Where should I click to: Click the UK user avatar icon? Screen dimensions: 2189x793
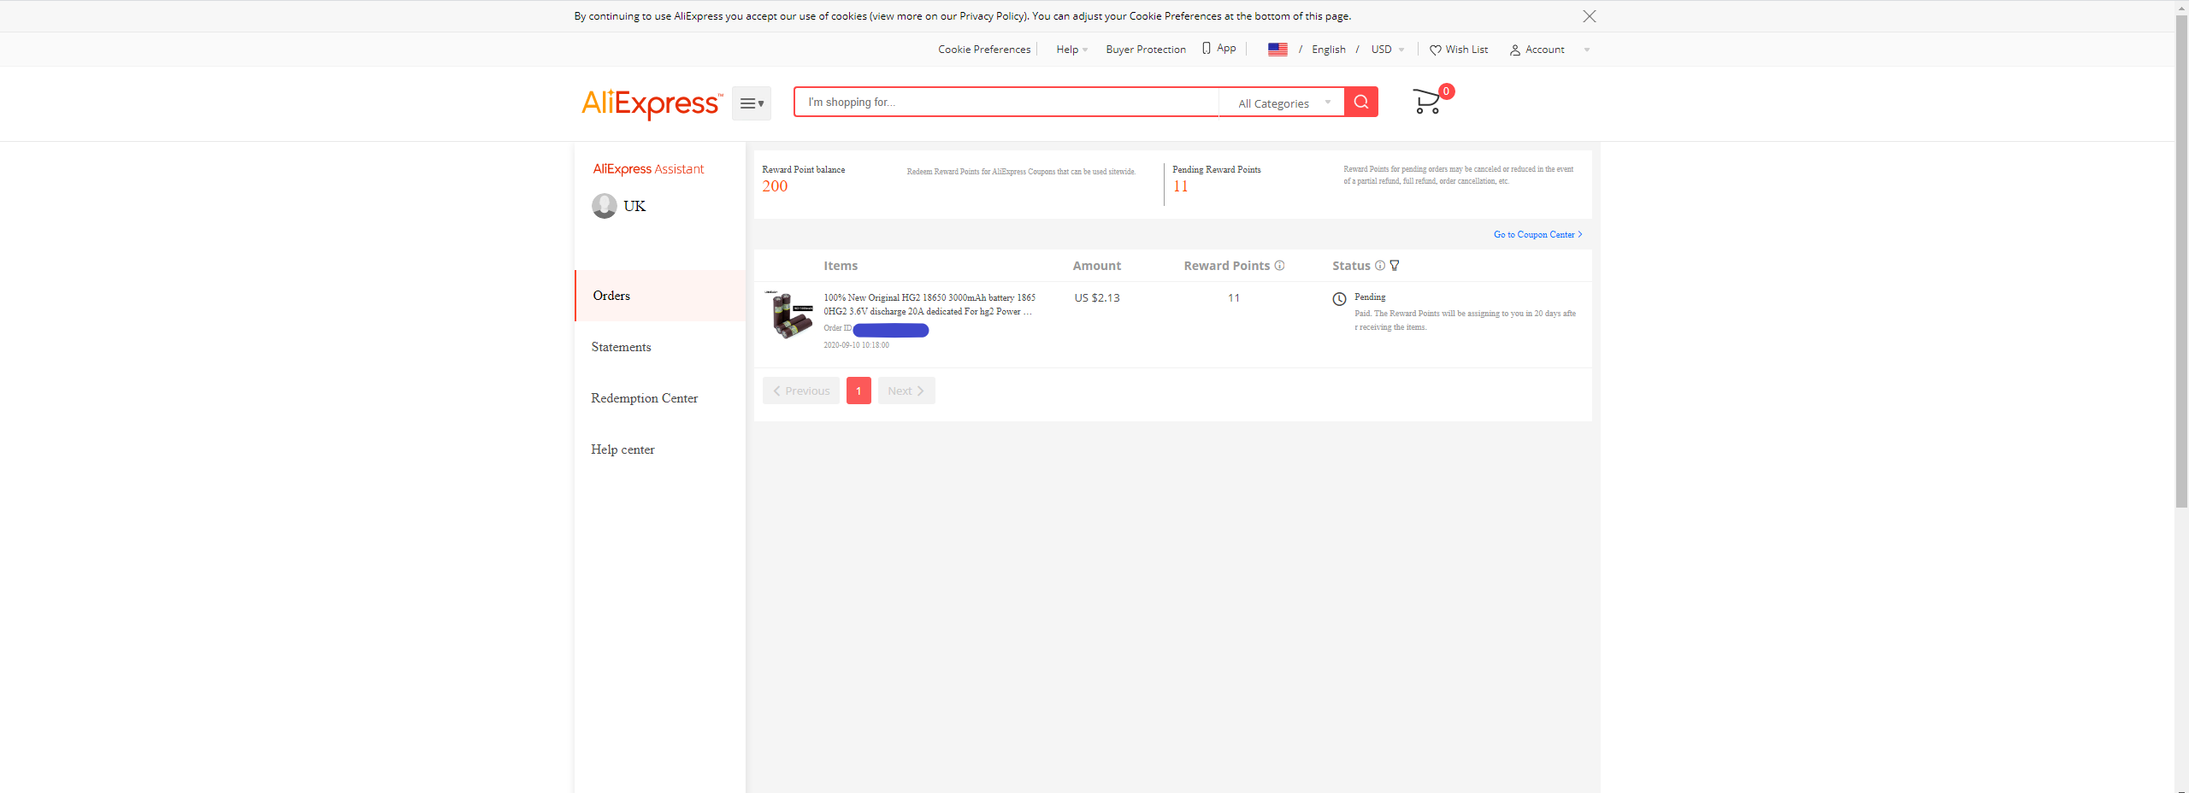(605, 206)
